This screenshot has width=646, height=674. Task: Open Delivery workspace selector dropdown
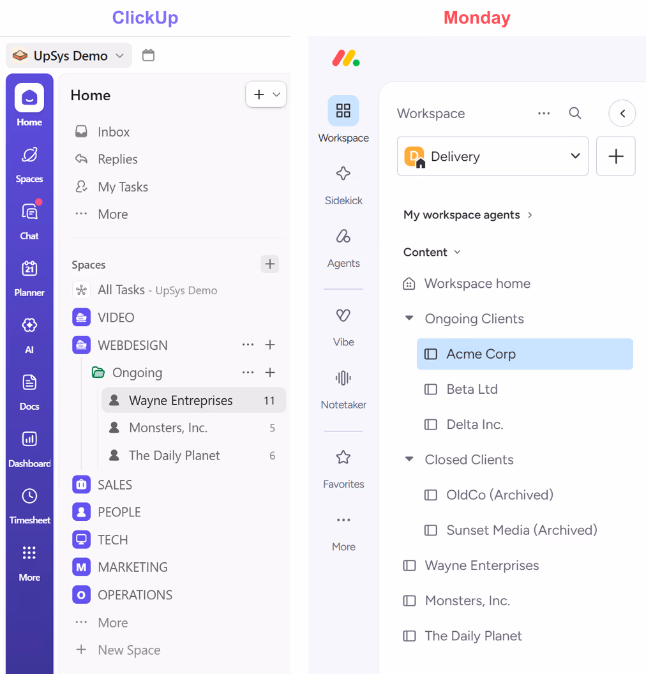pos(493,156)
